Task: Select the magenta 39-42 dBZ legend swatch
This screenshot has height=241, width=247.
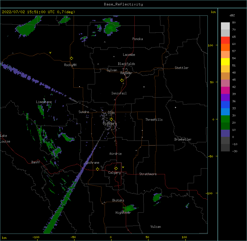Action: 225,90
